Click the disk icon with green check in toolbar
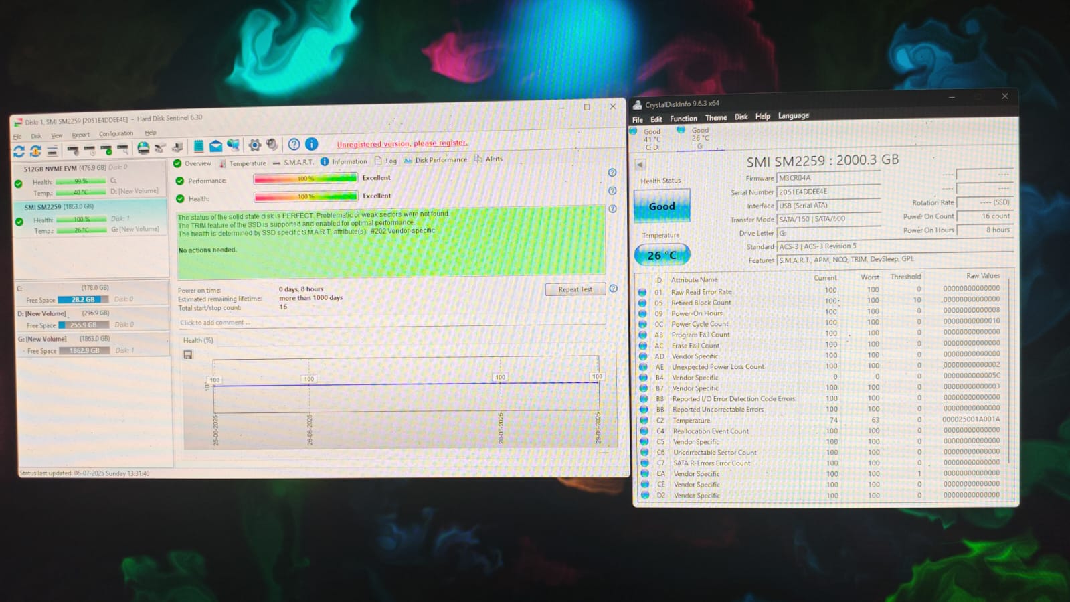This screenshot has height=602, width=1070. [106, 150]
